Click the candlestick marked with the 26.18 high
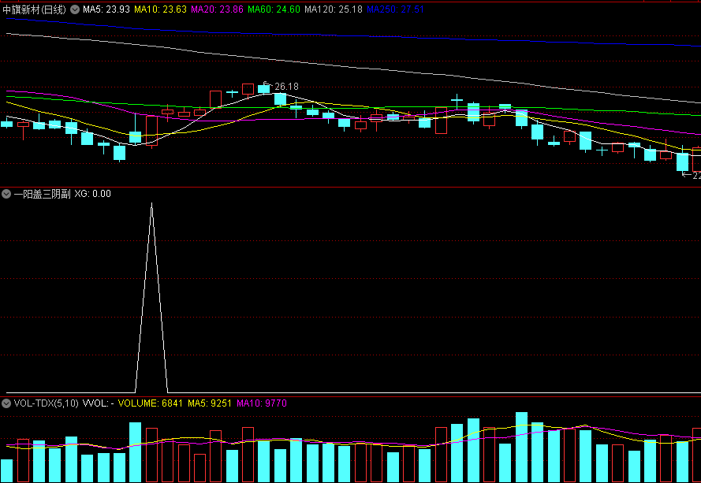This screenshot has width=701, height=483. coord(264,88)
